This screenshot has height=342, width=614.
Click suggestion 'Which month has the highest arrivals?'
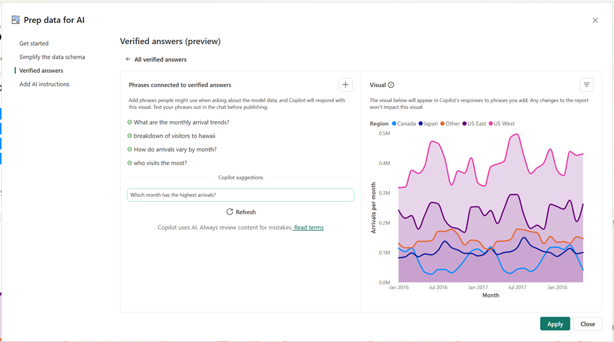click(240, 195)
